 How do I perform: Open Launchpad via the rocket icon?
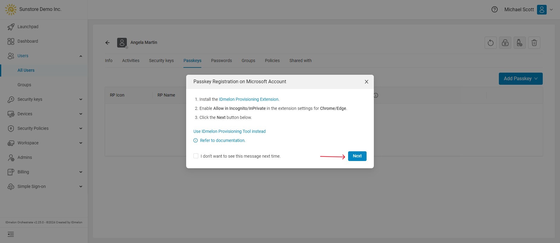pyautogui.click(x=11, y=27)
